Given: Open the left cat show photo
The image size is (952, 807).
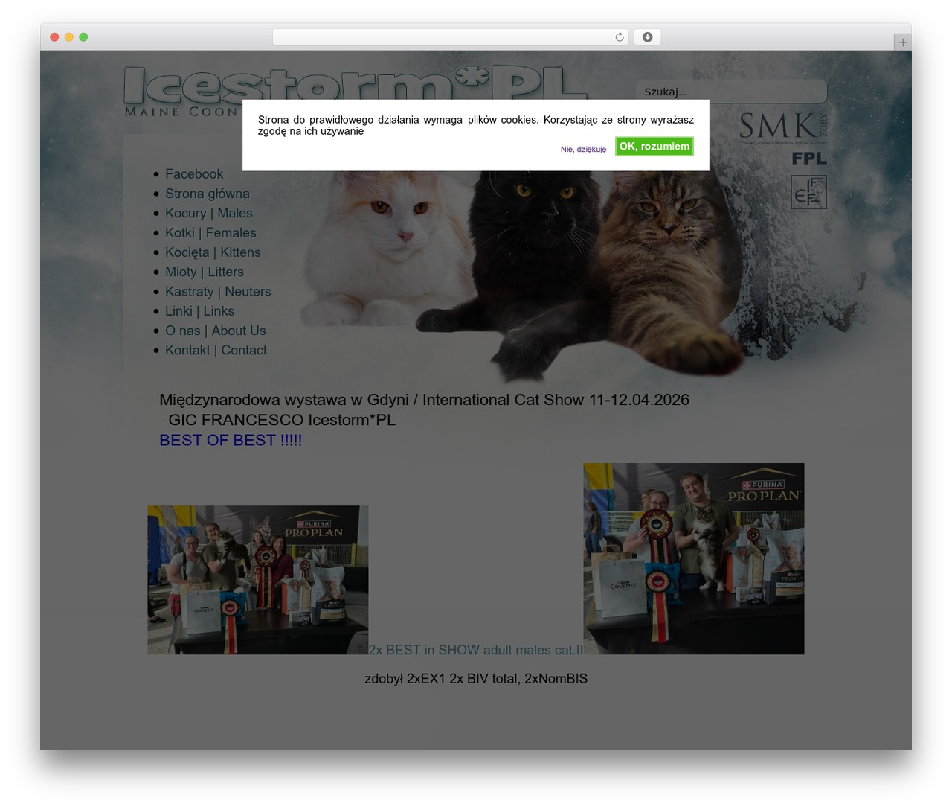Looking at the screenshot, I should pos(258,580).
